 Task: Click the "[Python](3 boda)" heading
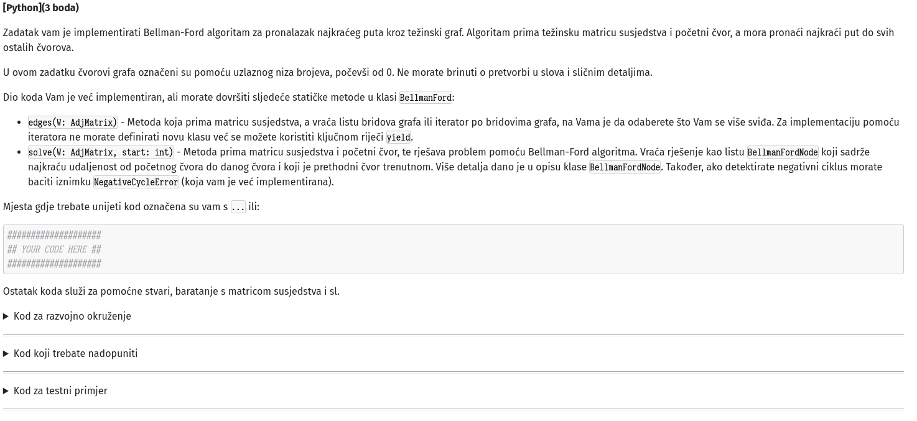[x=41, y=8]
